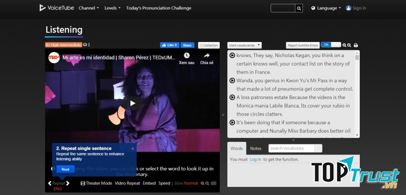This screenshot has height=195, width=406.
Task: Focus the search vocabulary field
Action: 291,149
